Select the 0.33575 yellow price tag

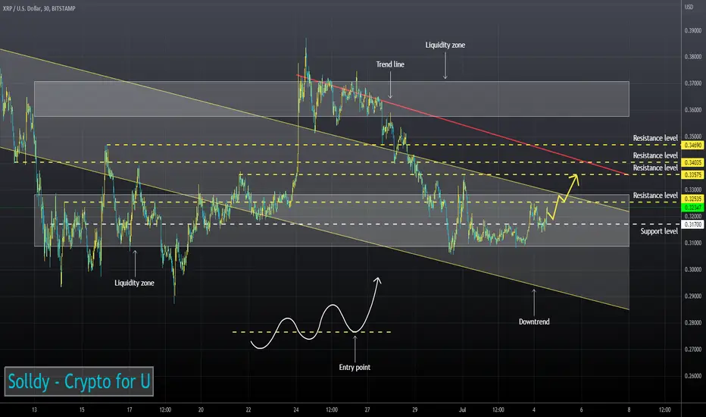(692, 174)
